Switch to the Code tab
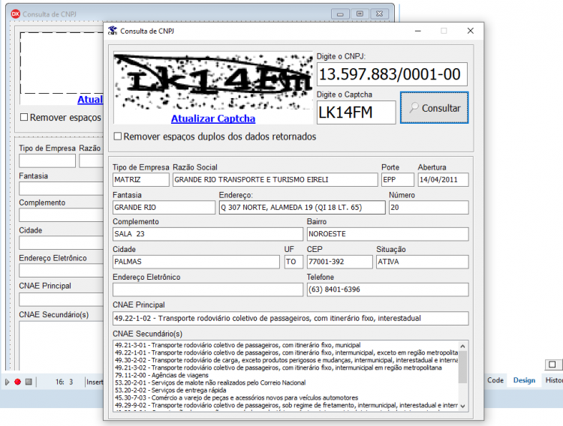This screenshot has width=563, height=426. click(x=495, y=380)
